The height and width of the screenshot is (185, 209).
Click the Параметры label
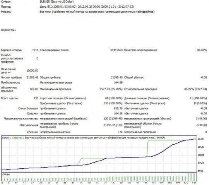point(8,30)
